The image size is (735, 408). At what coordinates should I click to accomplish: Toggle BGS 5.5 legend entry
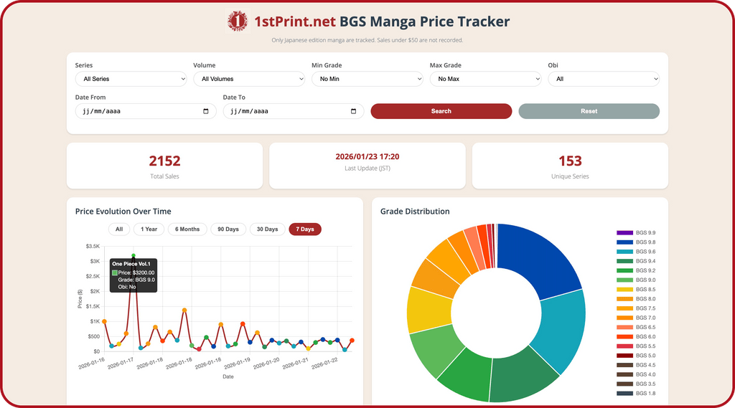636,346
